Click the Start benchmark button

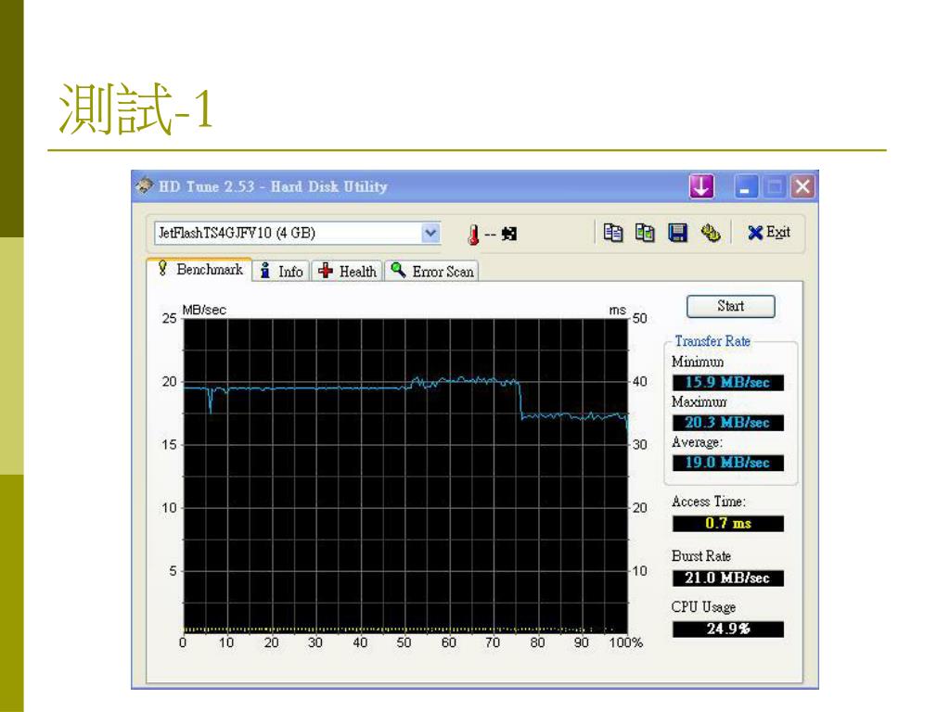pos(731,306)
